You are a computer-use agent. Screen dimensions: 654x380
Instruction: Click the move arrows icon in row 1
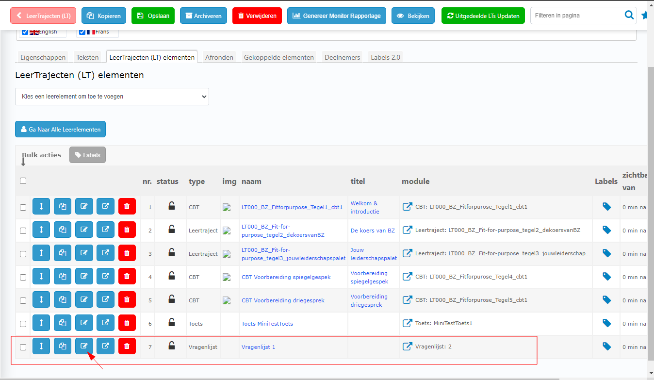tap(41, 207)
